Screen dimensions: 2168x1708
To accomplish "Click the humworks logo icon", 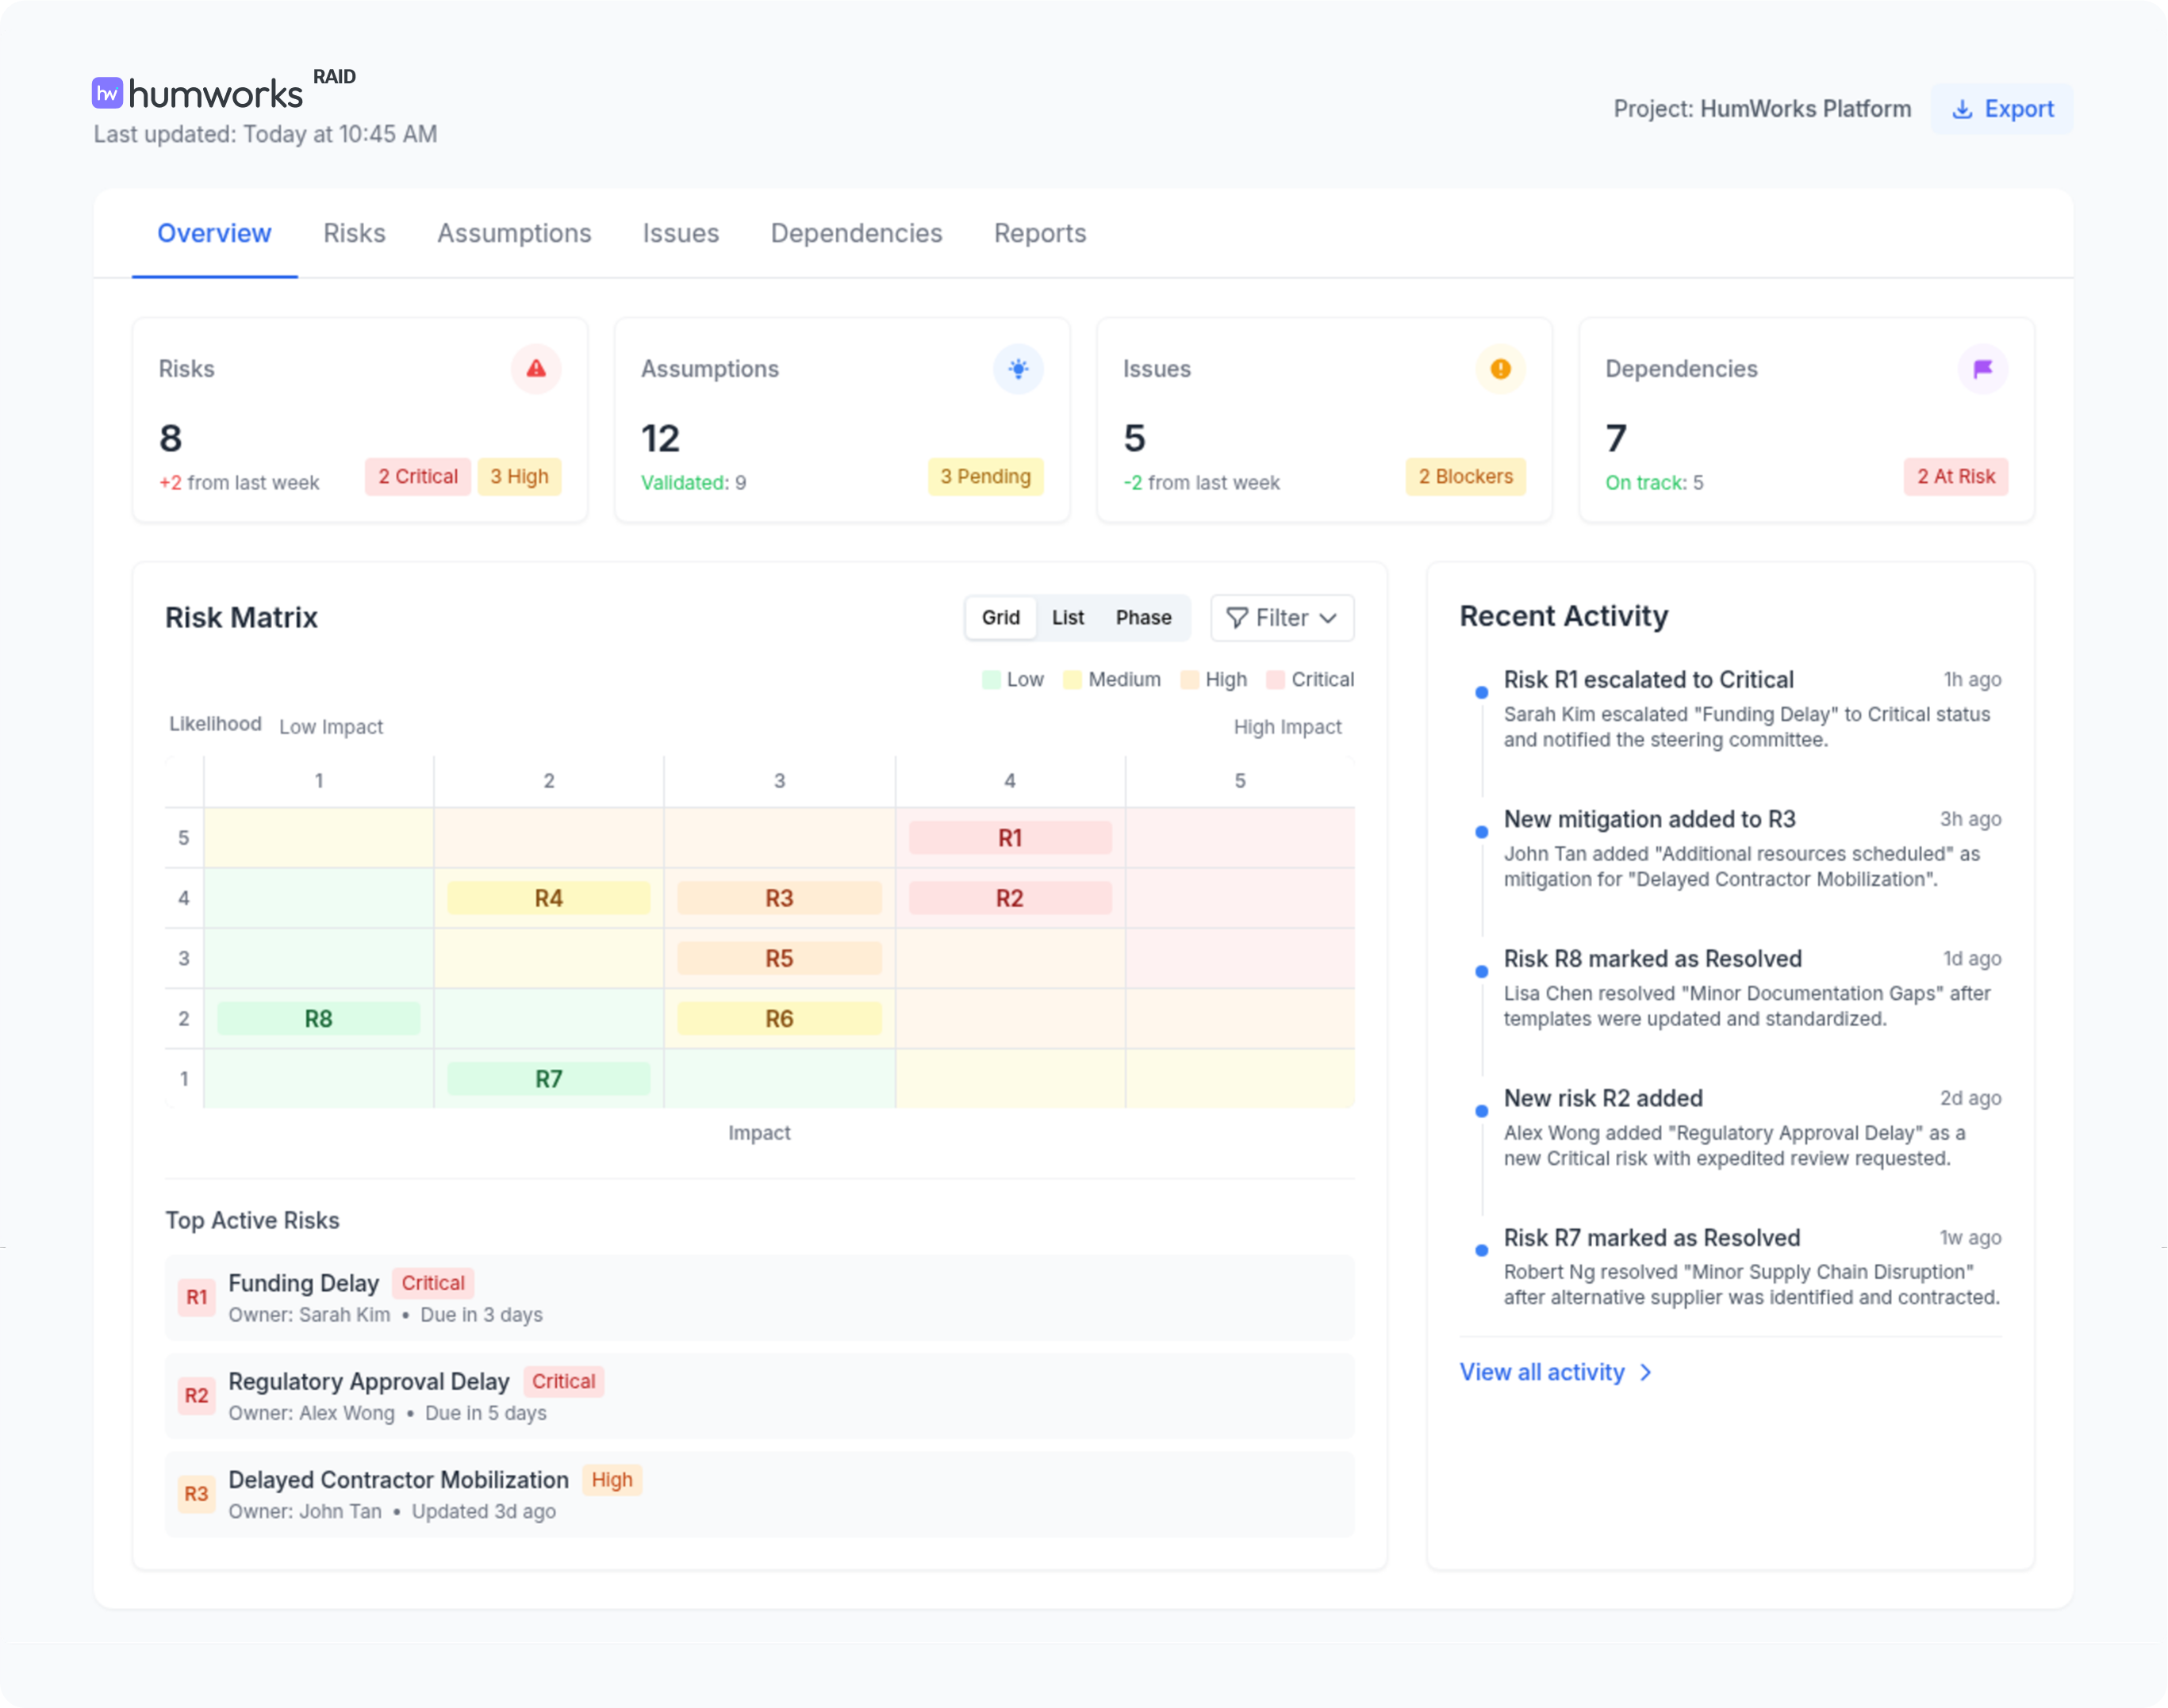I will point(107,93).
